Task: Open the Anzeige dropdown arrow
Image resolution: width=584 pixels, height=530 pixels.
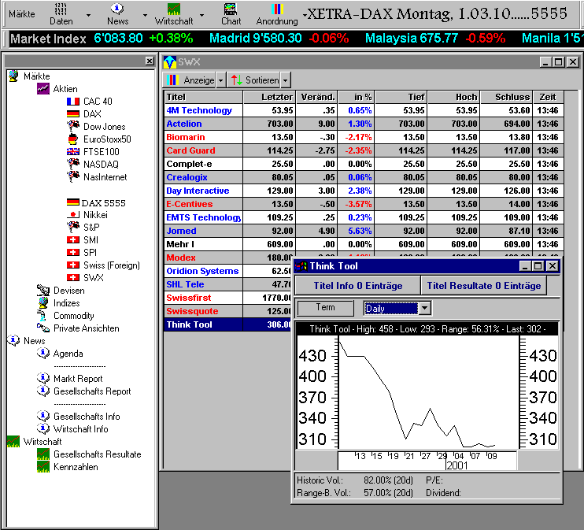Action: (220, 80)
